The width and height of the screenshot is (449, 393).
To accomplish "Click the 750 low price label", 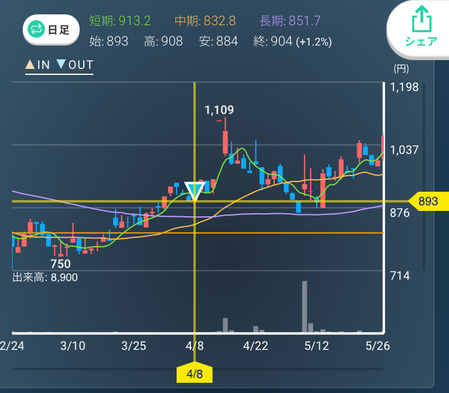I will point(60,264).
